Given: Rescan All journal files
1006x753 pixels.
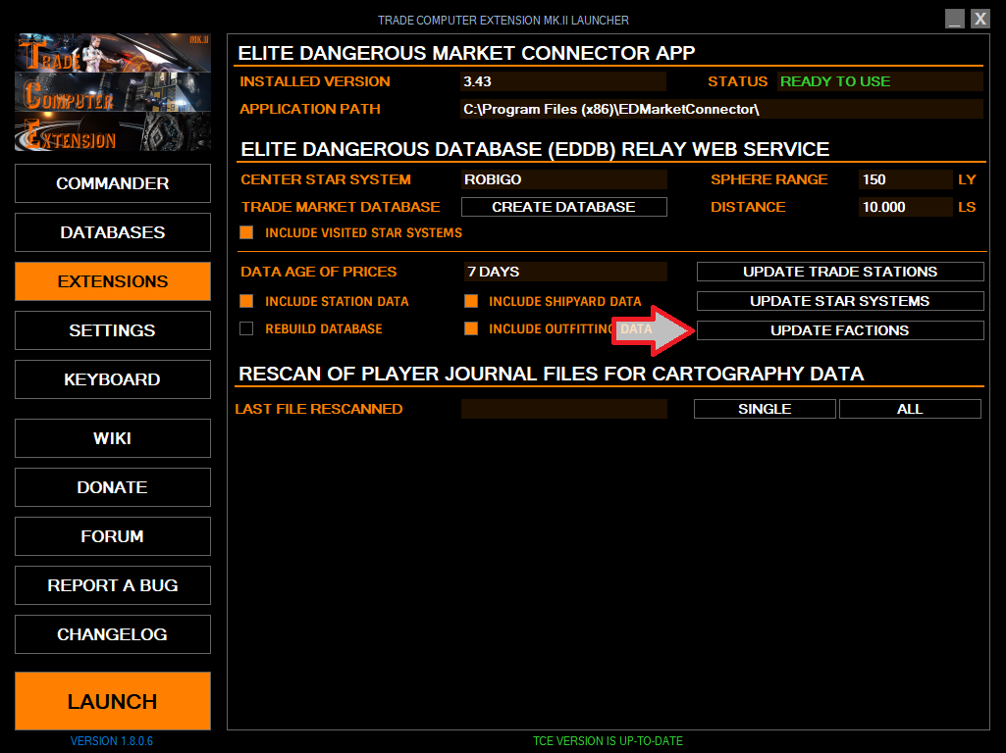Looking at the screenshot, I should point(910,409).
